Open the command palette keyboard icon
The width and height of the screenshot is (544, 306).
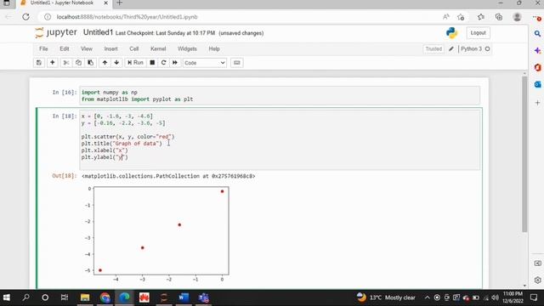pos(237,63)
